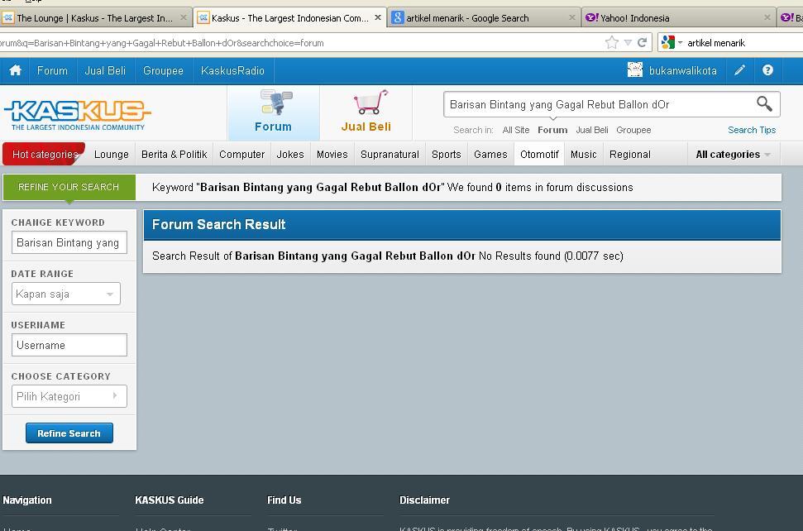
Task: Open the Kapan saja date range dropdown
Action: (x=65, y=294)
